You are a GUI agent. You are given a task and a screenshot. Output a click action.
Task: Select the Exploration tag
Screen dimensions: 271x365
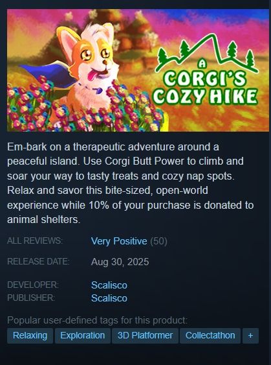click(82, 336)
